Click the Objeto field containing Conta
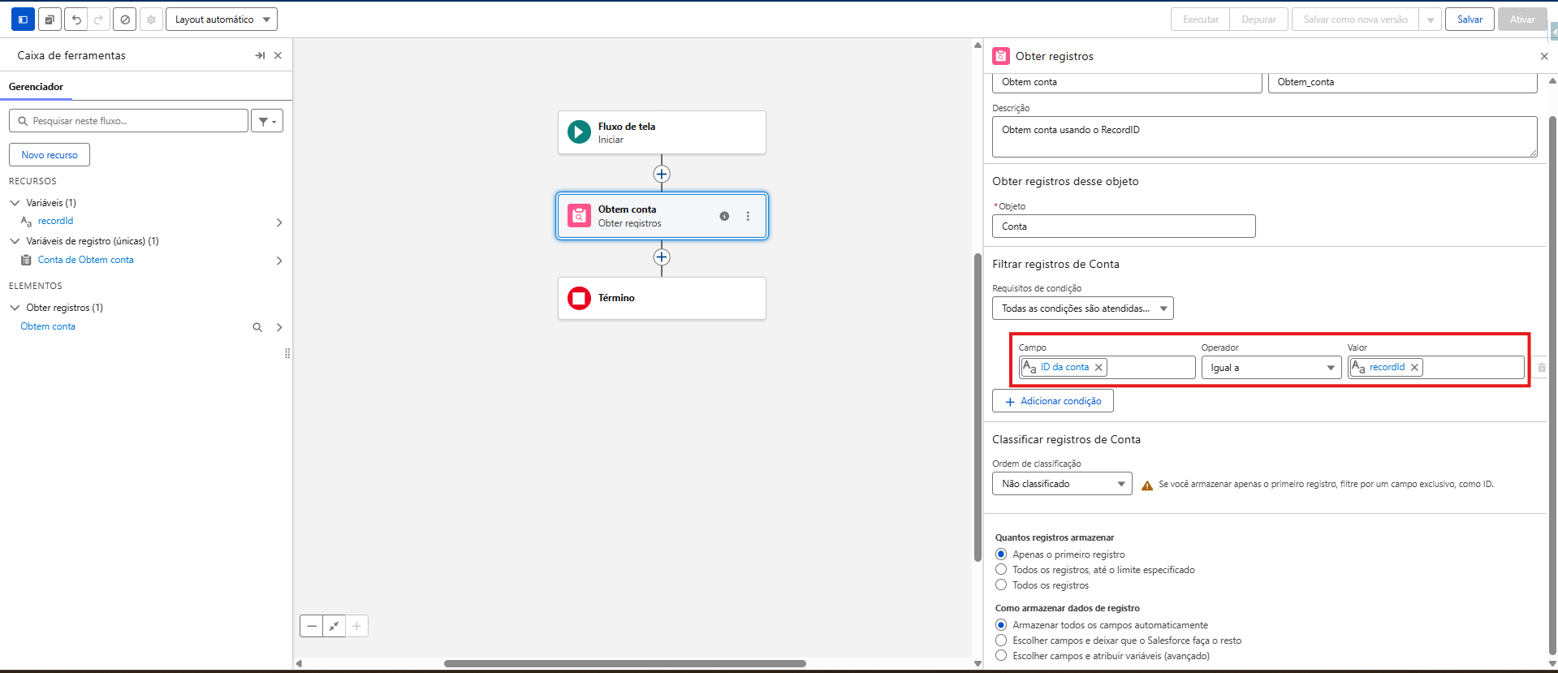 tap(1124, 226)
